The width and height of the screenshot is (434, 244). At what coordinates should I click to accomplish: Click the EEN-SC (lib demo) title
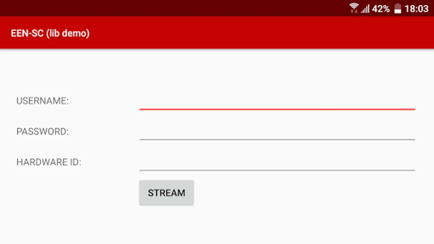coord(50,33)
